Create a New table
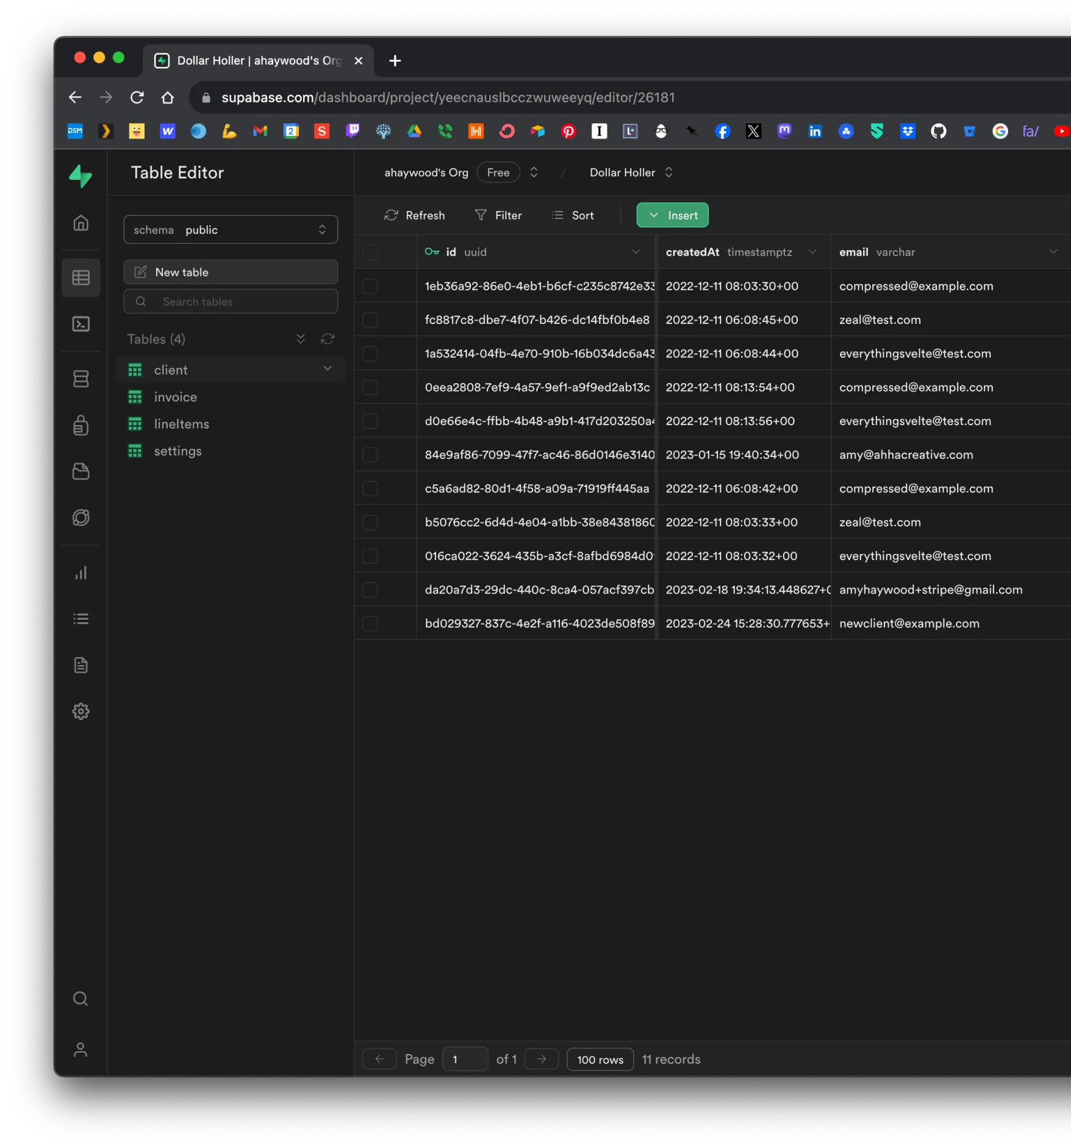This screenshot has height=1148, width=1071. (231, 272)
